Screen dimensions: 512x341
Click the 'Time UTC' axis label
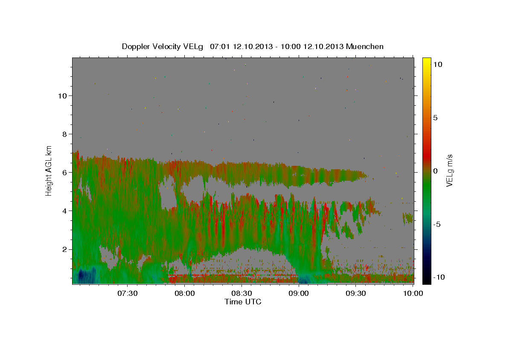coord(243,302)
